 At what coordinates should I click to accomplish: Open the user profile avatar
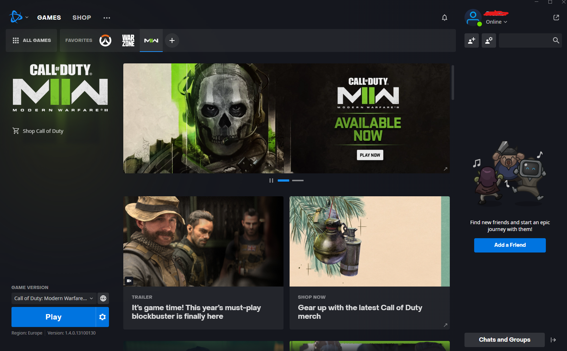pos(473,18)
